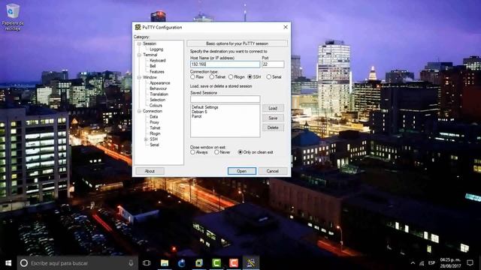Image resolution: width=481 pixels, height=270 pixels.
Task: Open the Serial category in the tree
Action: click(154, 145)
